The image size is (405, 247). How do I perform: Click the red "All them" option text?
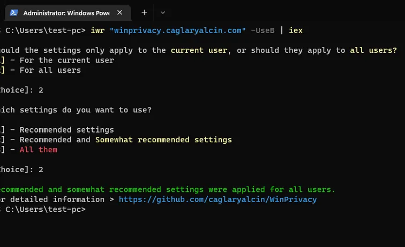coord(38,150)
